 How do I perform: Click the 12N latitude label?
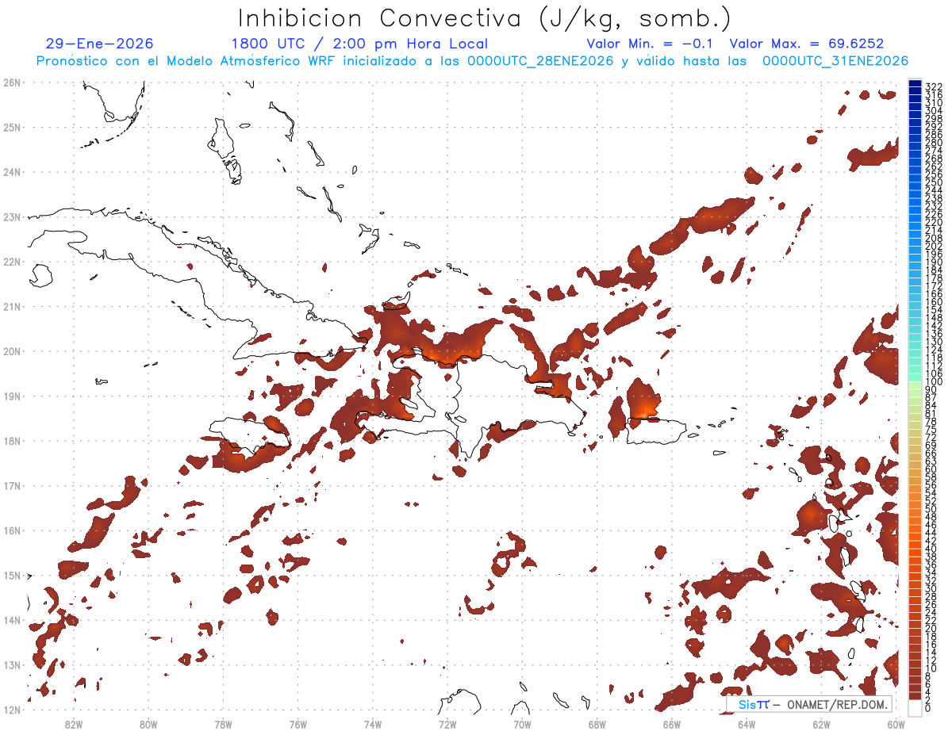click(12, 710)
